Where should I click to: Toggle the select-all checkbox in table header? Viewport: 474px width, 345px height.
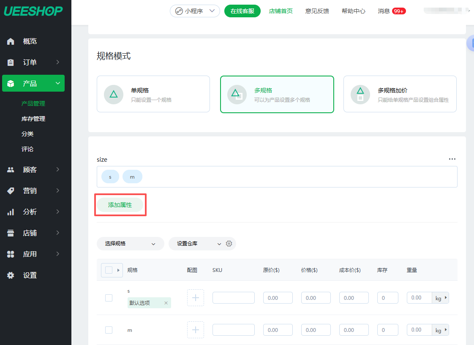click(x=109, y=270)
